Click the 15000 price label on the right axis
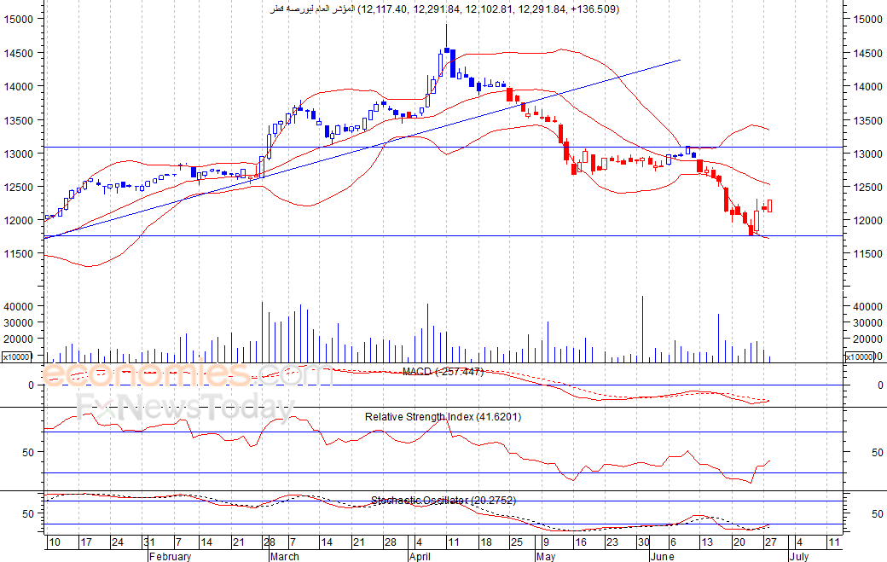887x562 pixels. [867, 20]
